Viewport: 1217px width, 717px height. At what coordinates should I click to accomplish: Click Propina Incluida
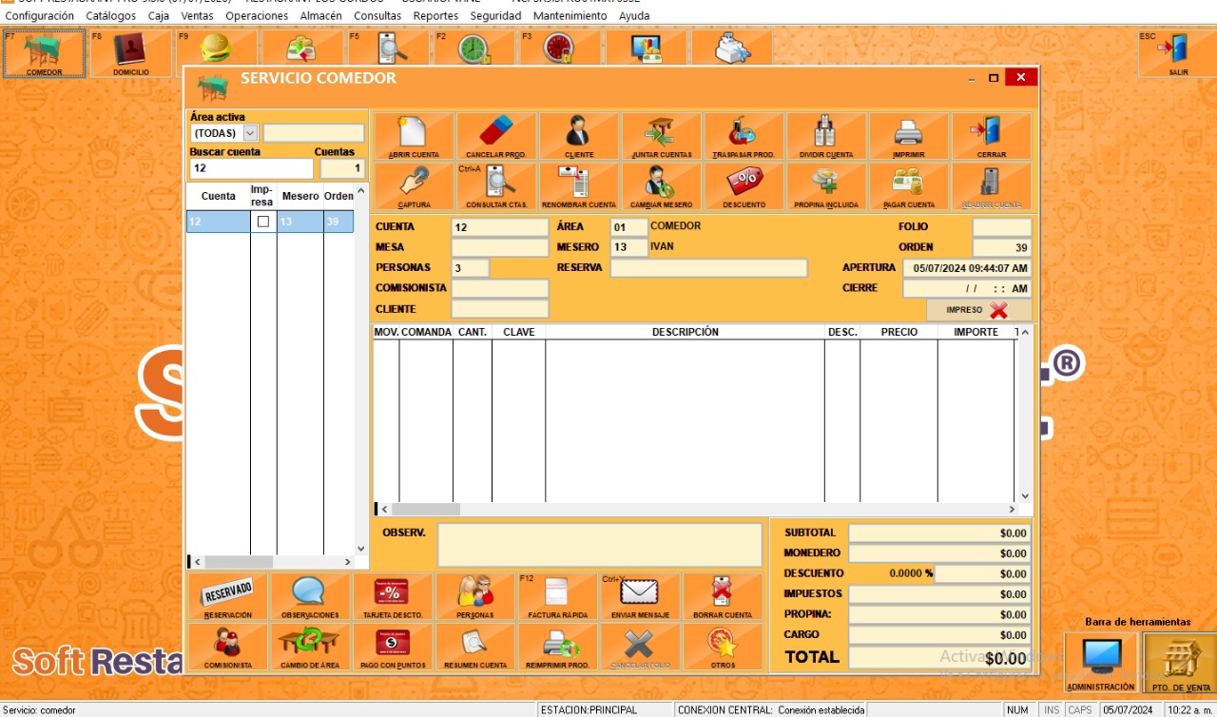(826, 186)
